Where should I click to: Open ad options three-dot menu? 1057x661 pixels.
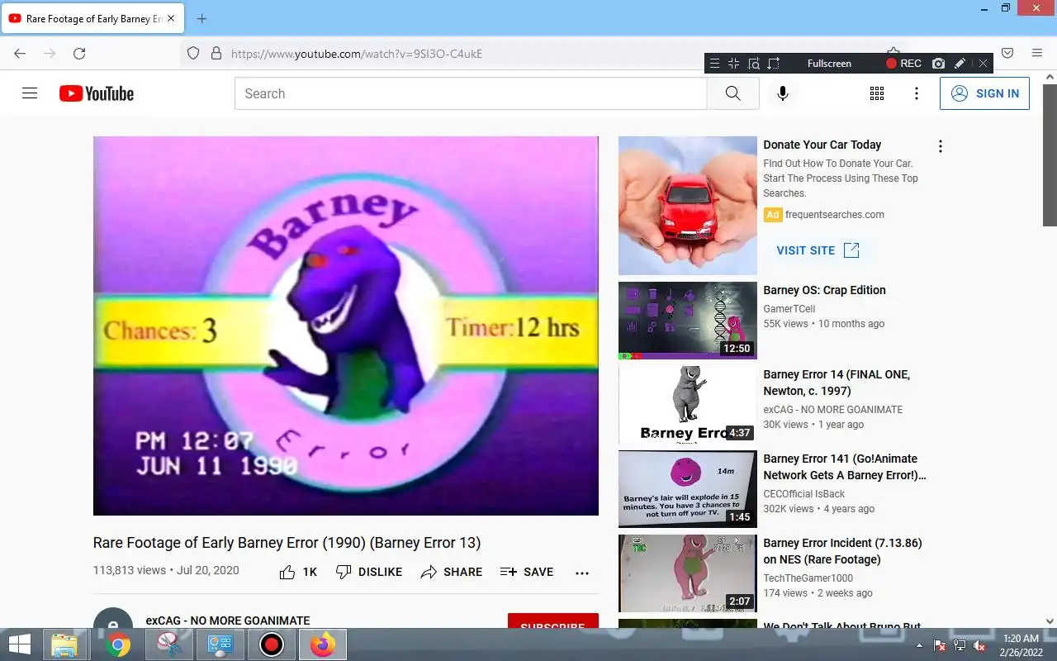coord(940,146)
